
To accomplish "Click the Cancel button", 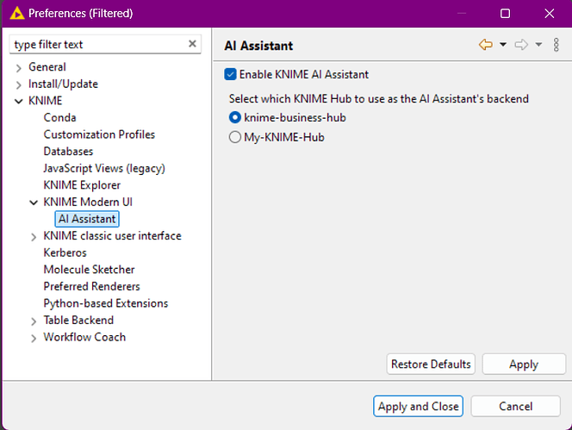I will [x=515, y=406].
